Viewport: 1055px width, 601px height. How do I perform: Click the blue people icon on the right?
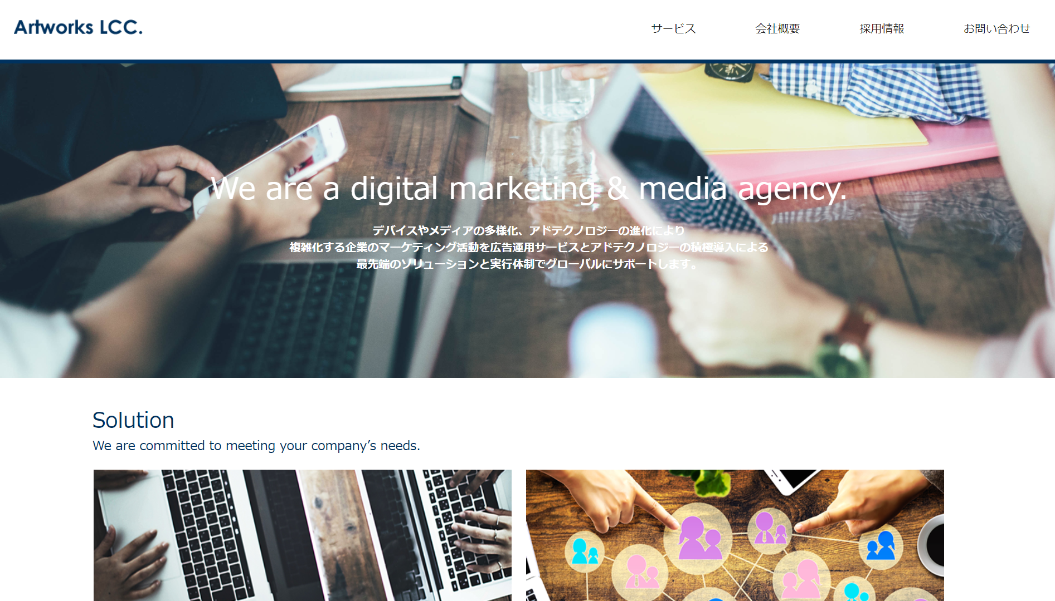coord(881,545)
